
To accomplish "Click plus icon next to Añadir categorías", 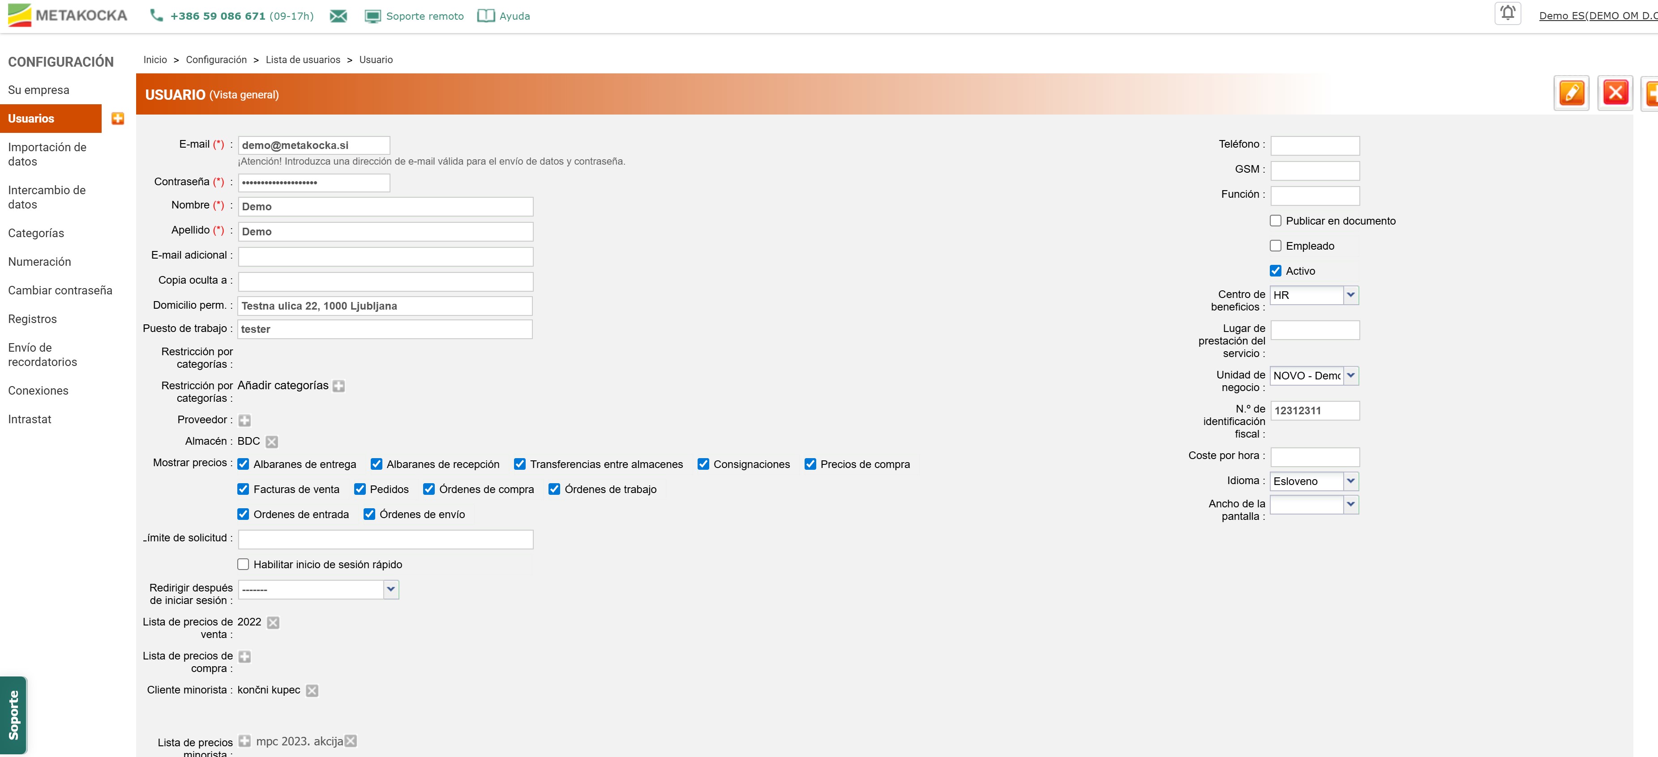I will (338, 386).
